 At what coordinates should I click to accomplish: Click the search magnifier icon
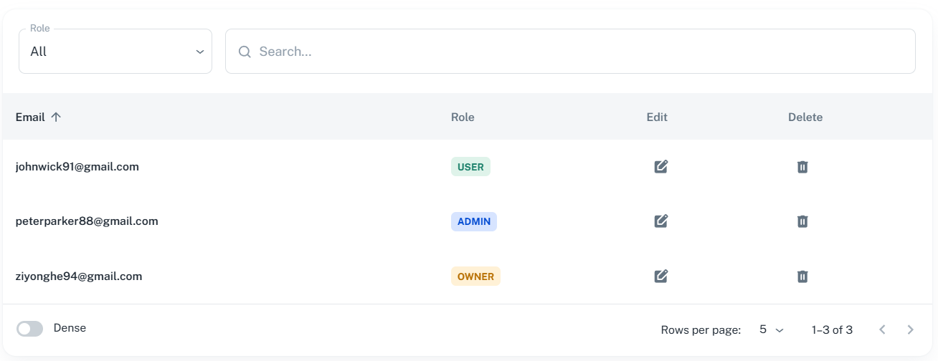click(x=245, y=52)
